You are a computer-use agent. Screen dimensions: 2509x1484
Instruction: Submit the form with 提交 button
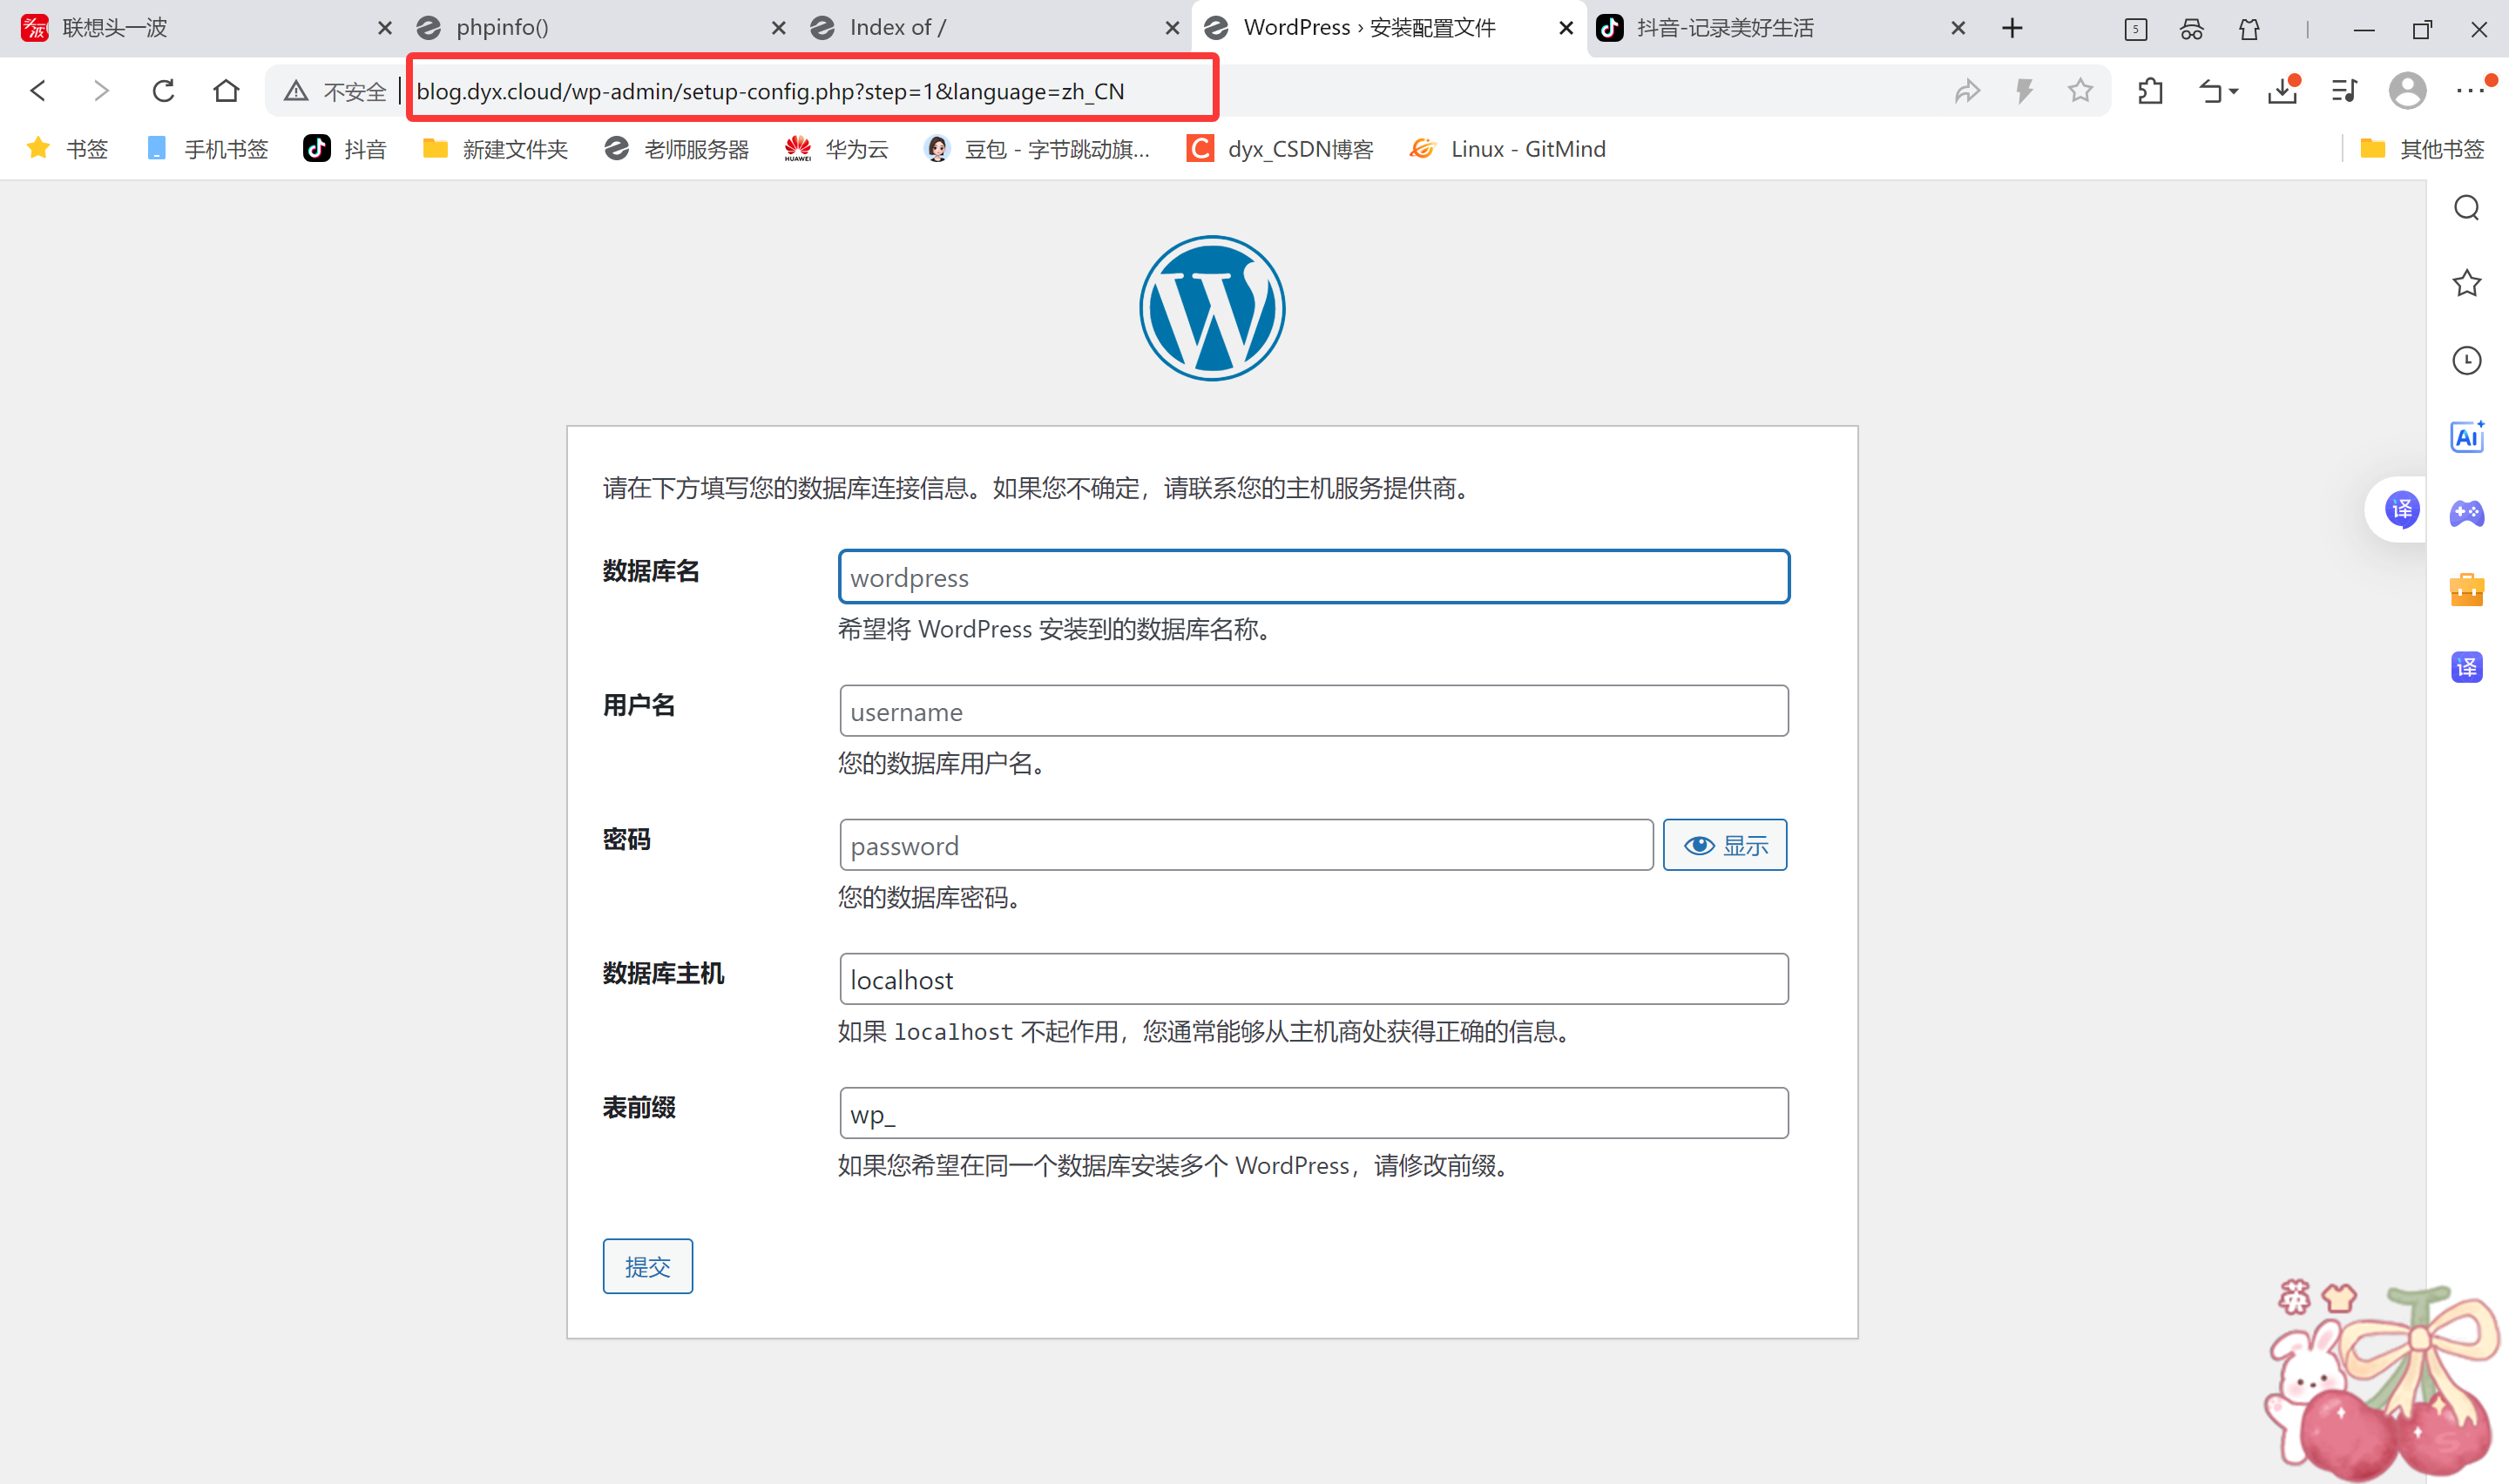(x=647, y=1266)
